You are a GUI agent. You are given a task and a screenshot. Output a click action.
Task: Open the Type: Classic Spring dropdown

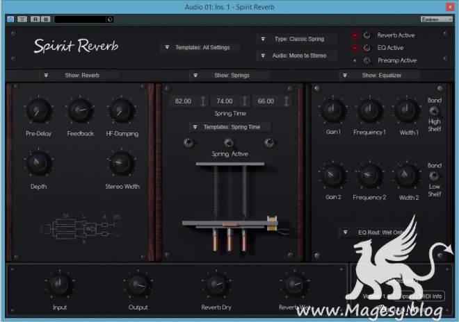[297, 39]
